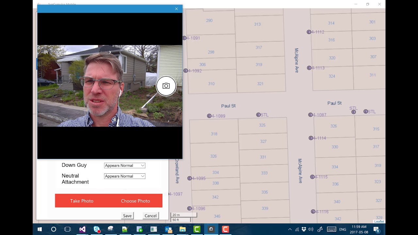This screenshot has height=235, width=418.
Task: Select pole marker 4-1089 on Paul St
Action: pos(209,116)
